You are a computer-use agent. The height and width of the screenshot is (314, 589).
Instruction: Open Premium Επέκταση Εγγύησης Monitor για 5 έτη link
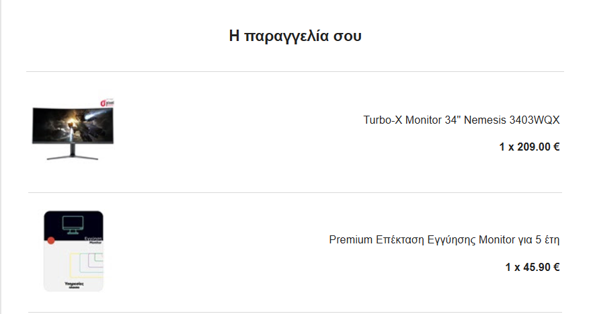[444, 239]
